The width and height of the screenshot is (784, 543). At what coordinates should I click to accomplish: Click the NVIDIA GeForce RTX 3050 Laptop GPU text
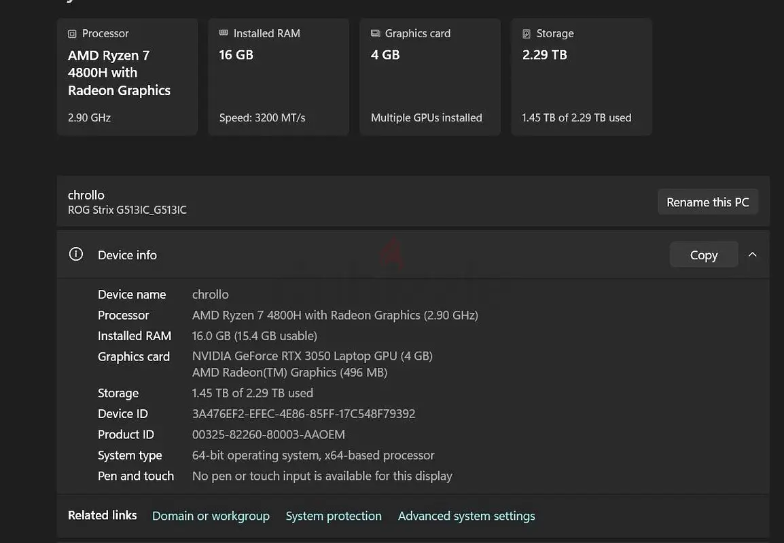click(313, 356)
